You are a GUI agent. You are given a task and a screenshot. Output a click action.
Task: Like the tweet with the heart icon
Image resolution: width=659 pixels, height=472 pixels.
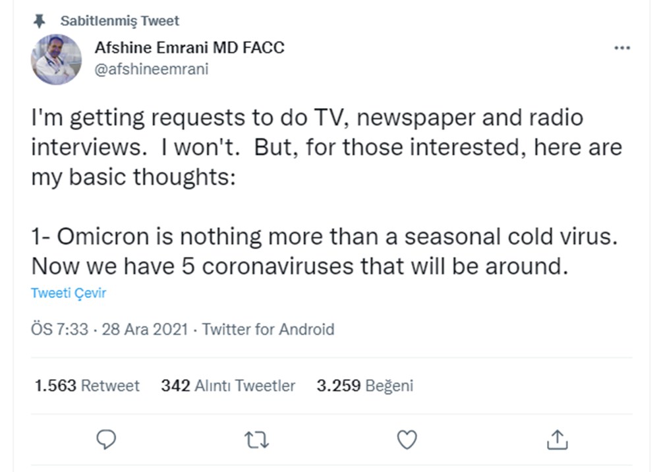point(407,438)
